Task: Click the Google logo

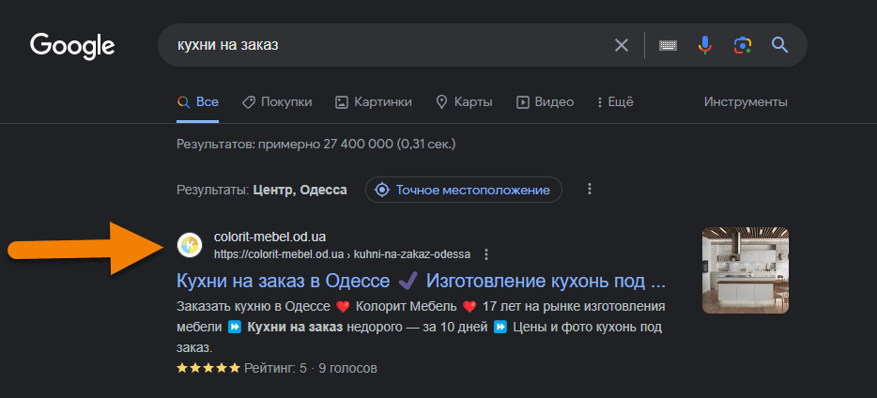Action: (72, 45)
